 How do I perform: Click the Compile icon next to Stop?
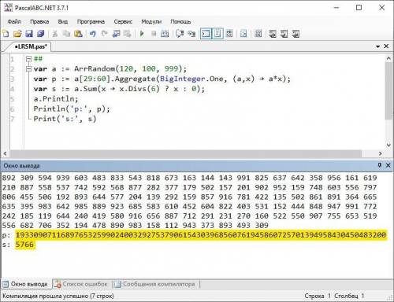(x=165, y=34)
